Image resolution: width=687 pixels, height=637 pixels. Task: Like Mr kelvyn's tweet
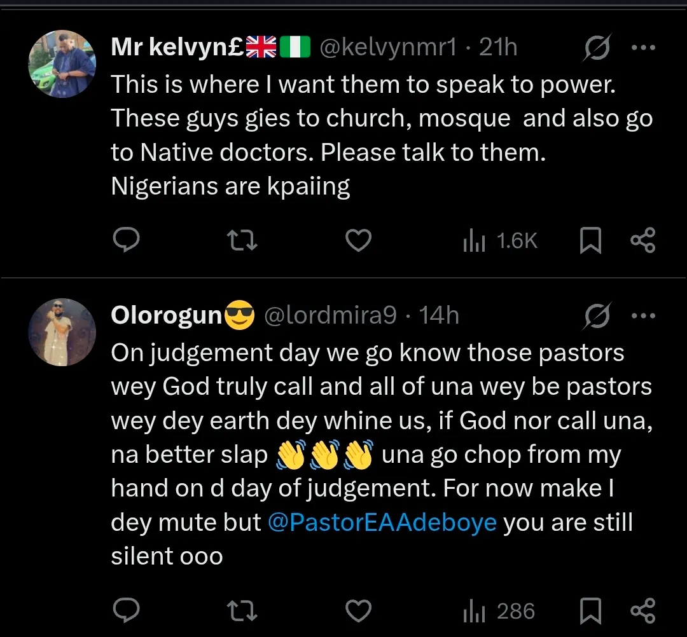358,241
